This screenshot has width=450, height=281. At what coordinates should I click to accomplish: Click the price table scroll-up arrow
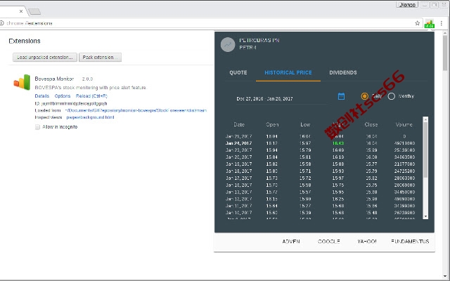coord(425,119)
